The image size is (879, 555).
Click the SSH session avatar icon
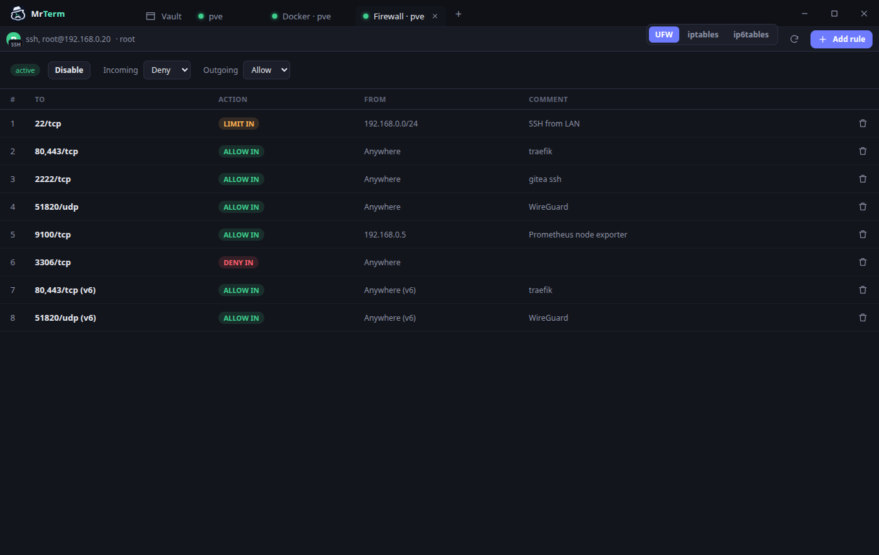coord(14,39)
